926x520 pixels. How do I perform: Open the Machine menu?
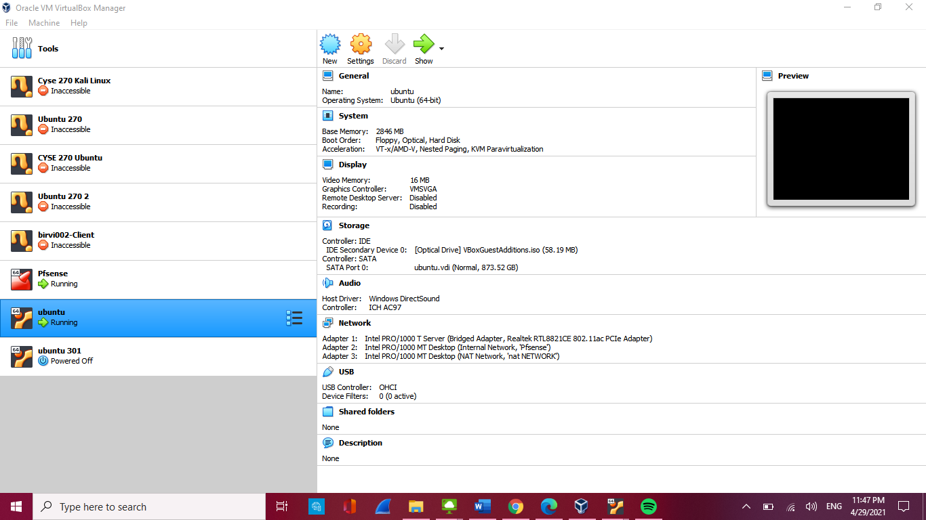tap(44, 23)
